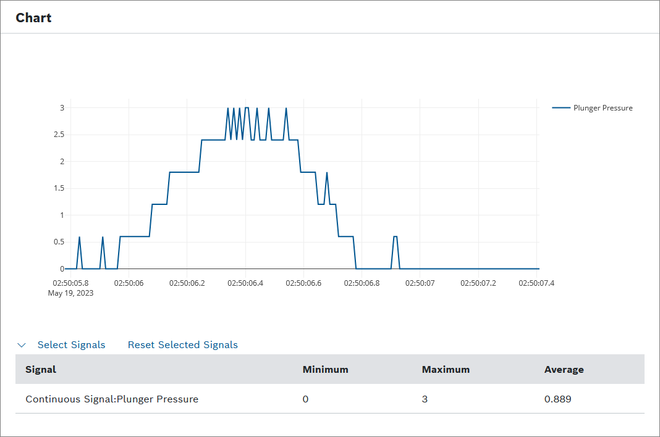Click the minimum value 0 in the table
The image size is (660, 437).
click(305, 399)
